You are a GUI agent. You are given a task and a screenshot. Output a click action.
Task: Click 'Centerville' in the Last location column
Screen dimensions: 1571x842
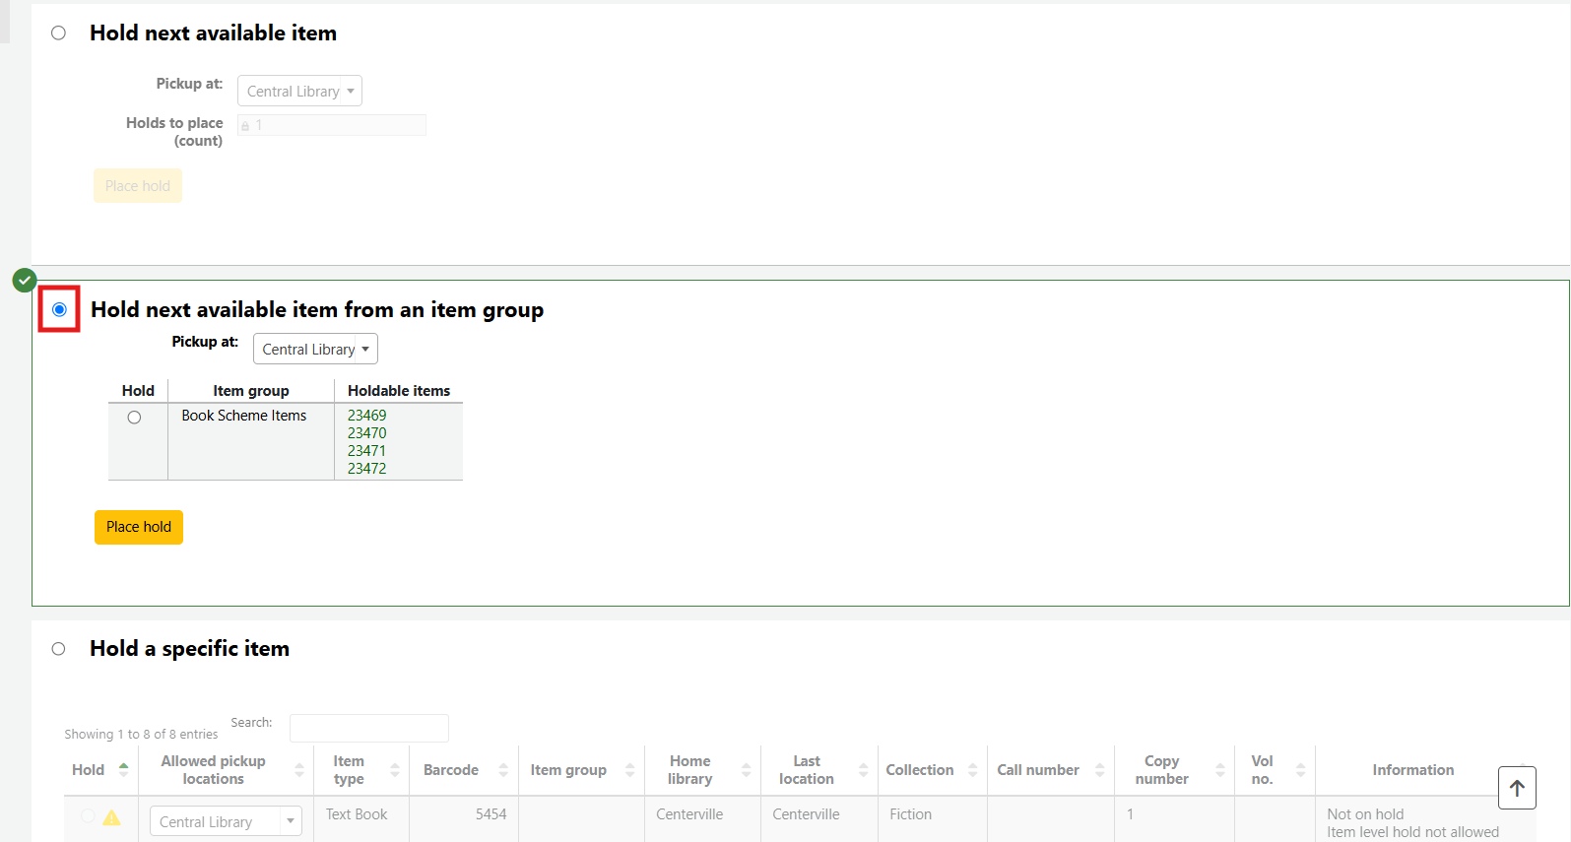[806, 814]
